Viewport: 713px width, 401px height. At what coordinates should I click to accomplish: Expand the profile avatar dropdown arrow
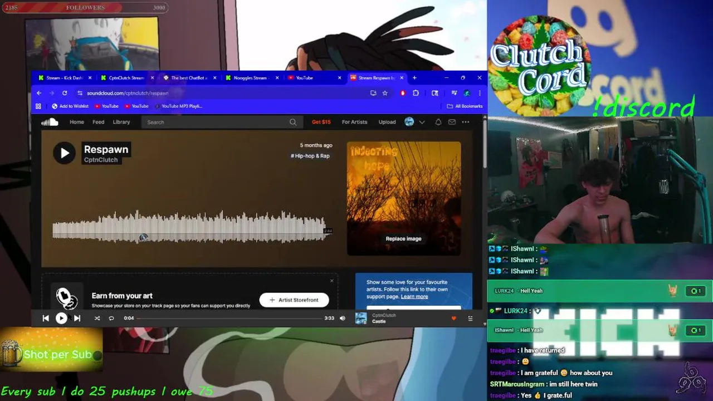point(422,122)
